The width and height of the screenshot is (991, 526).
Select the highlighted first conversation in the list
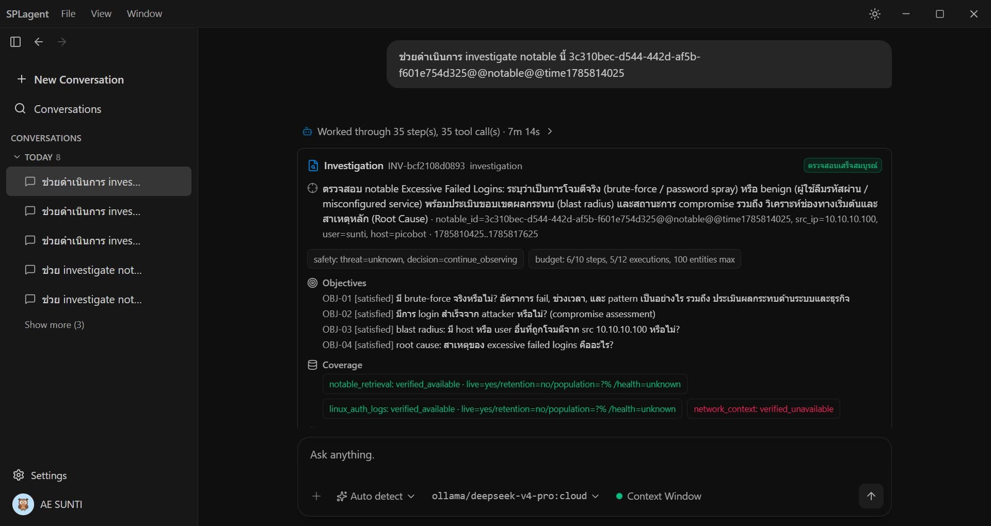pyautogui.click(x=99, y=182)
